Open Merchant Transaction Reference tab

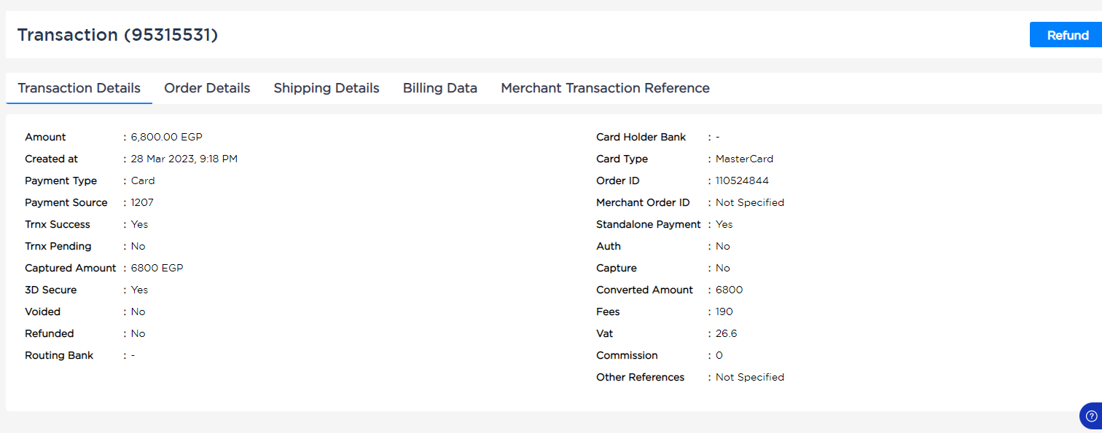point(605,88)
